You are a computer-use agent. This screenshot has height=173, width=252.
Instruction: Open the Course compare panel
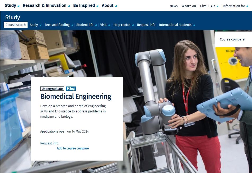[232, 39]
